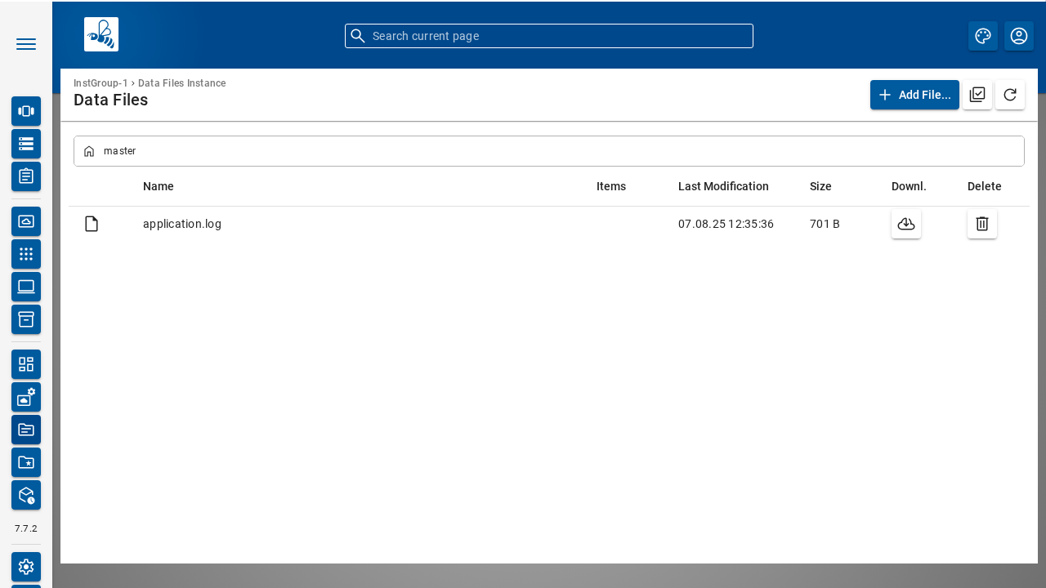Click the Data Files page title

[111, 100]
